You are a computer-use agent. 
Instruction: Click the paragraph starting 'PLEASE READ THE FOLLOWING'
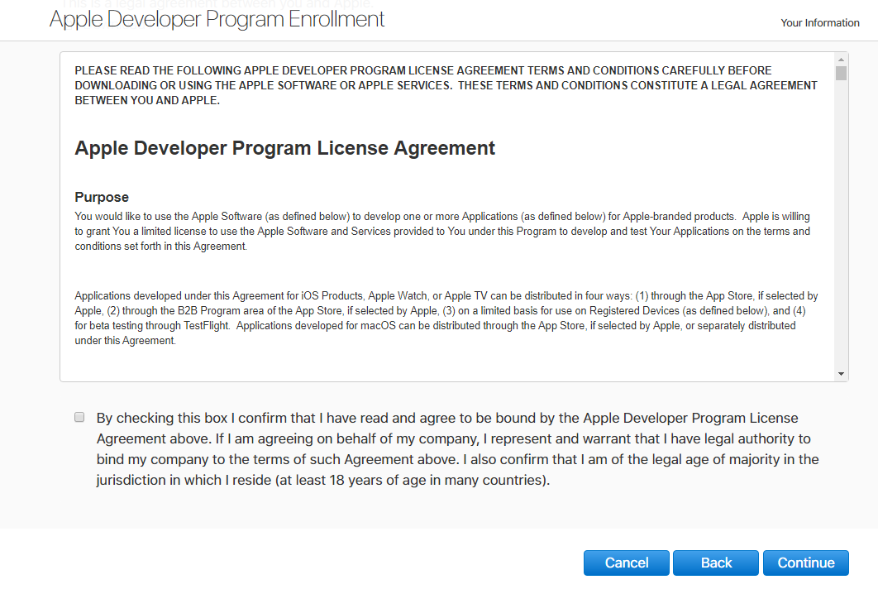(446, 85)
